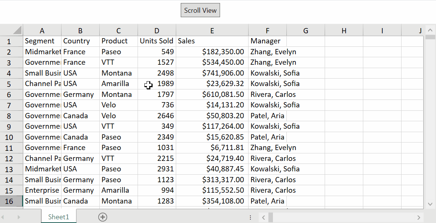Click the Segment header cell
The width and height of the screenshot is (436, 223).
click(x=42, y=41)
